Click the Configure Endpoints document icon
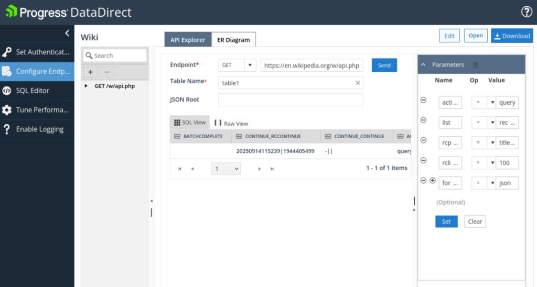537x287 pixels. [x=6, y=71]
